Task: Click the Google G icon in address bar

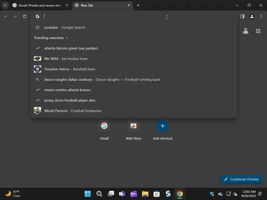Action: point(38,16)
